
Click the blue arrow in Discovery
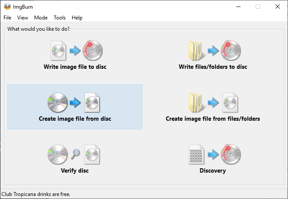click(x=213, y=154)
